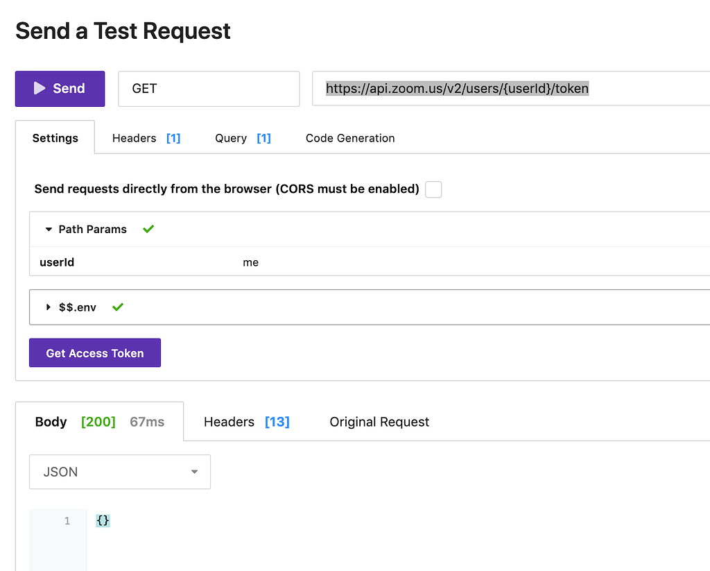
Task: Open the Original Request tab
Action: pos(379,421)
